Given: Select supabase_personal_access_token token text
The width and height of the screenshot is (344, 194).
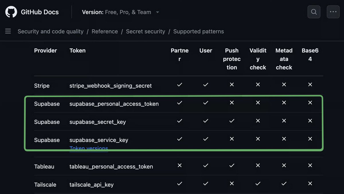Looking at the screenshot, I should [114, 104].
